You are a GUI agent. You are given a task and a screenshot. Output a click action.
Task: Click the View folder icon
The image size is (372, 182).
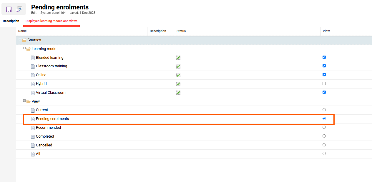29,101
